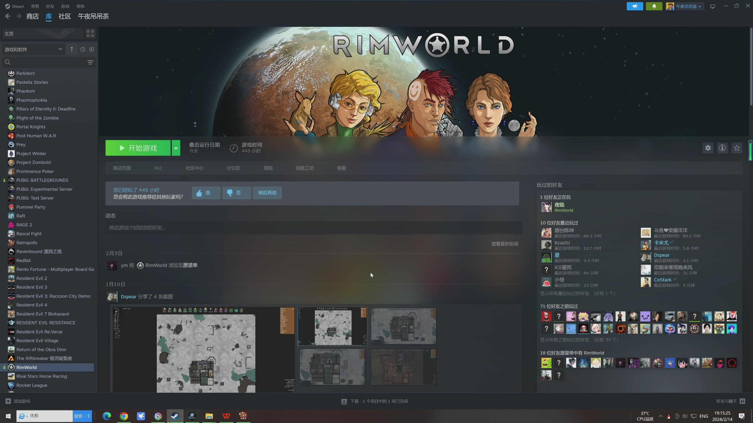
Task: Toggle sort by recent activity clock icon
Action: pyautogui.click(x=83, y=49)
